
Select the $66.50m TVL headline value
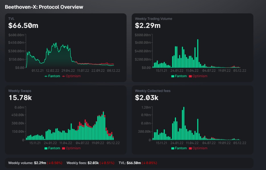point(23,26)
